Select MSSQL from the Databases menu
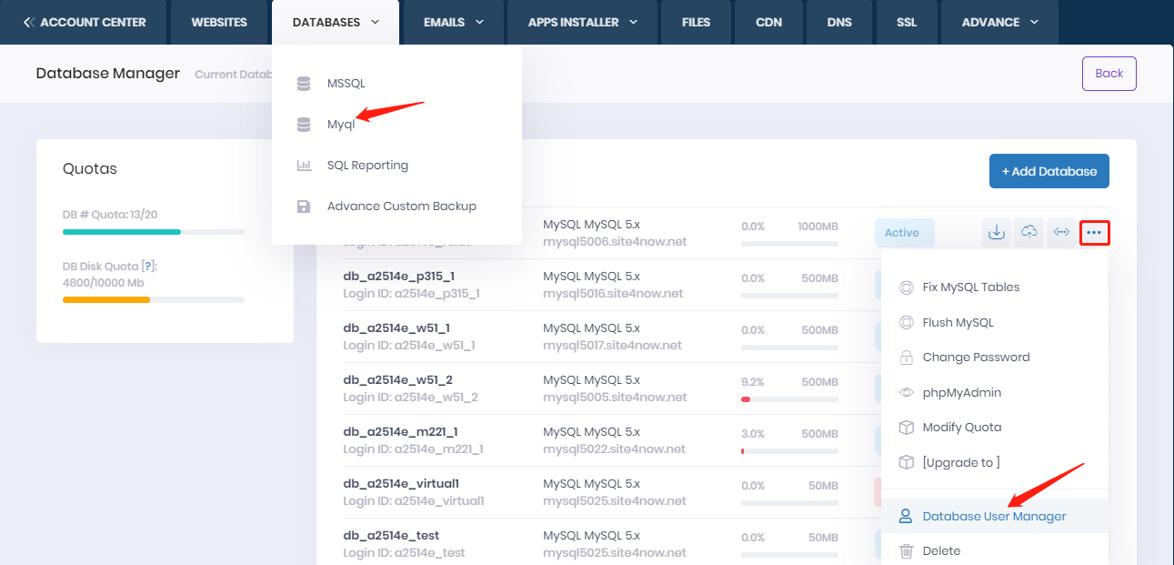The height and width of the screenshot is (565, 1174). (346, 84)
